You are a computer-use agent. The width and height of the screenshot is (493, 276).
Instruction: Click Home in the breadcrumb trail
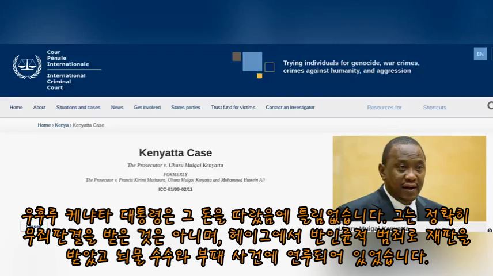click(x=44, y=125)
